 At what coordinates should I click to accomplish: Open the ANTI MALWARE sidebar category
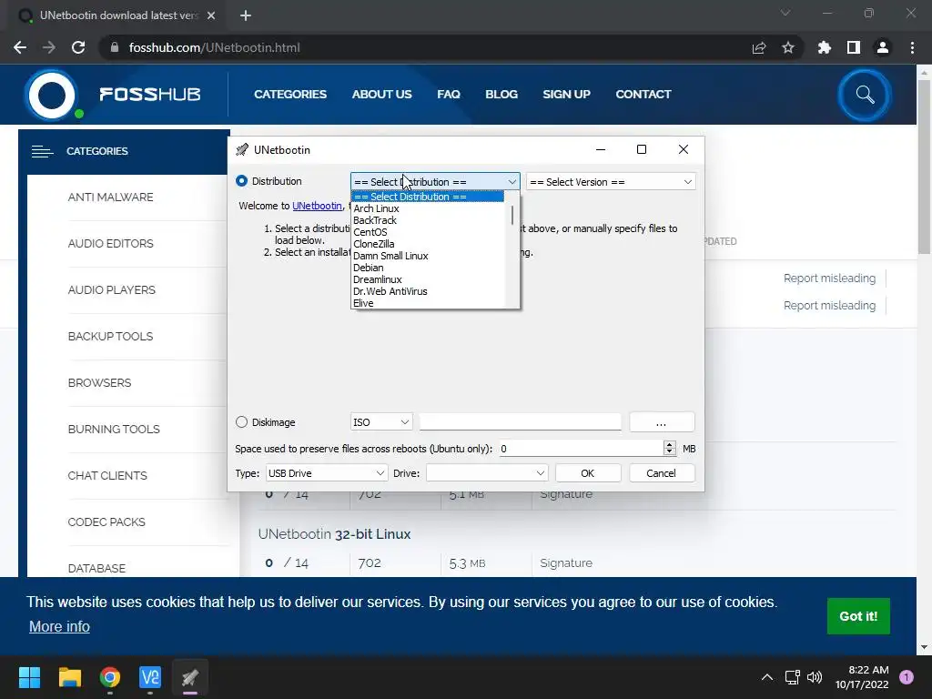pos(110,198)
